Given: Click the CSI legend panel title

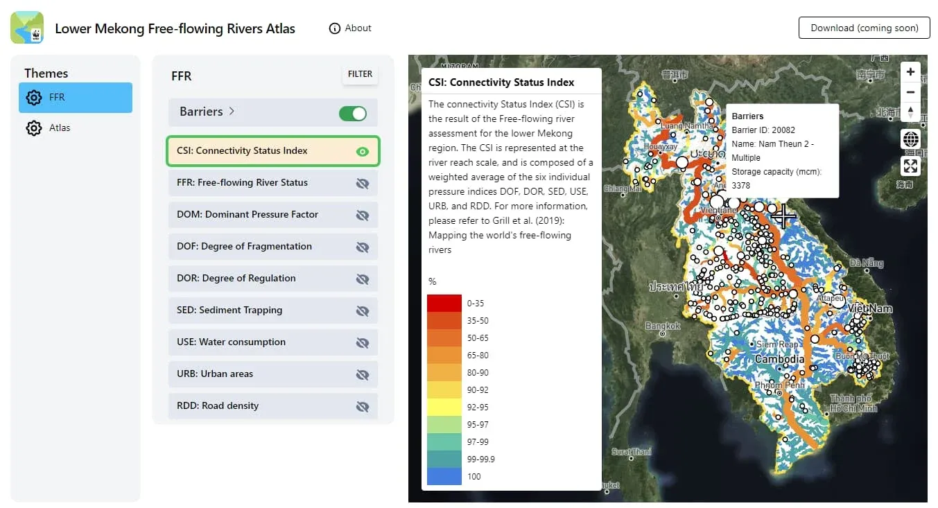Looking at the screenshot, I should pyautogui.click(x=501, y=82).
